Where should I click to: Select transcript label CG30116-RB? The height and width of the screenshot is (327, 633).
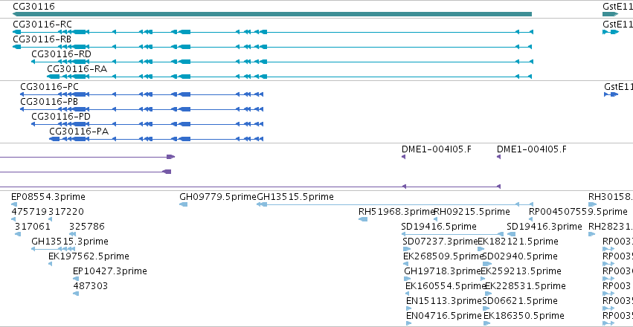[x=42, y=39]
